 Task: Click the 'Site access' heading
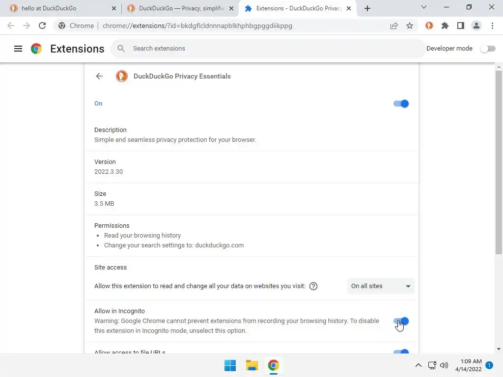coord(111,268)
